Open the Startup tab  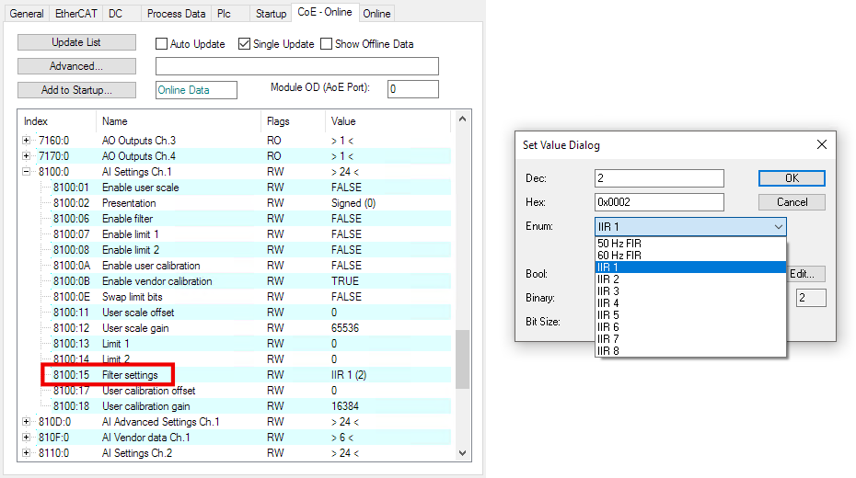click(271, 14)
